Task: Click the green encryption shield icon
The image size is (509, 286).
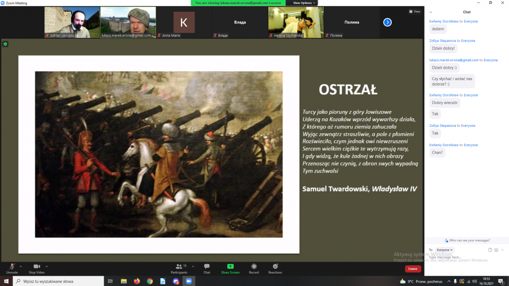Action: (x=5, y=44)
